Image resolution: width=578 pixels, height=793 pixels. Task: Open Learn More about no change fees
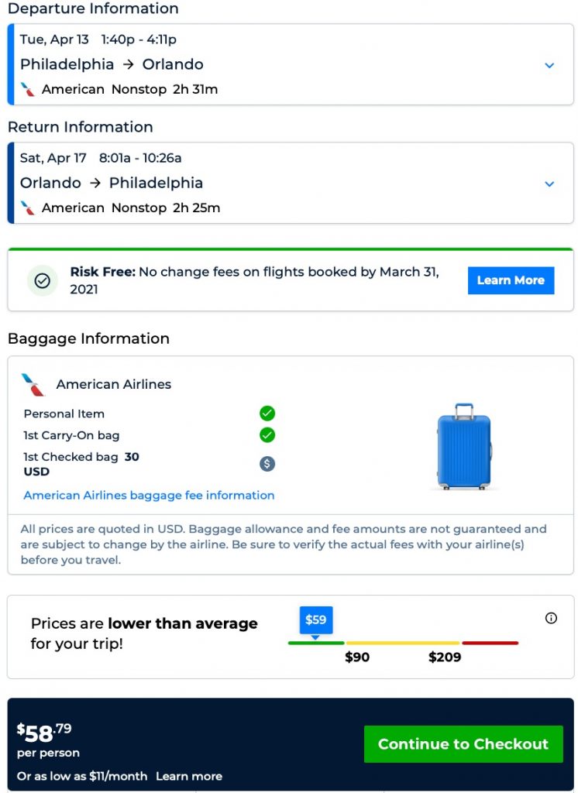coord(511,280)
